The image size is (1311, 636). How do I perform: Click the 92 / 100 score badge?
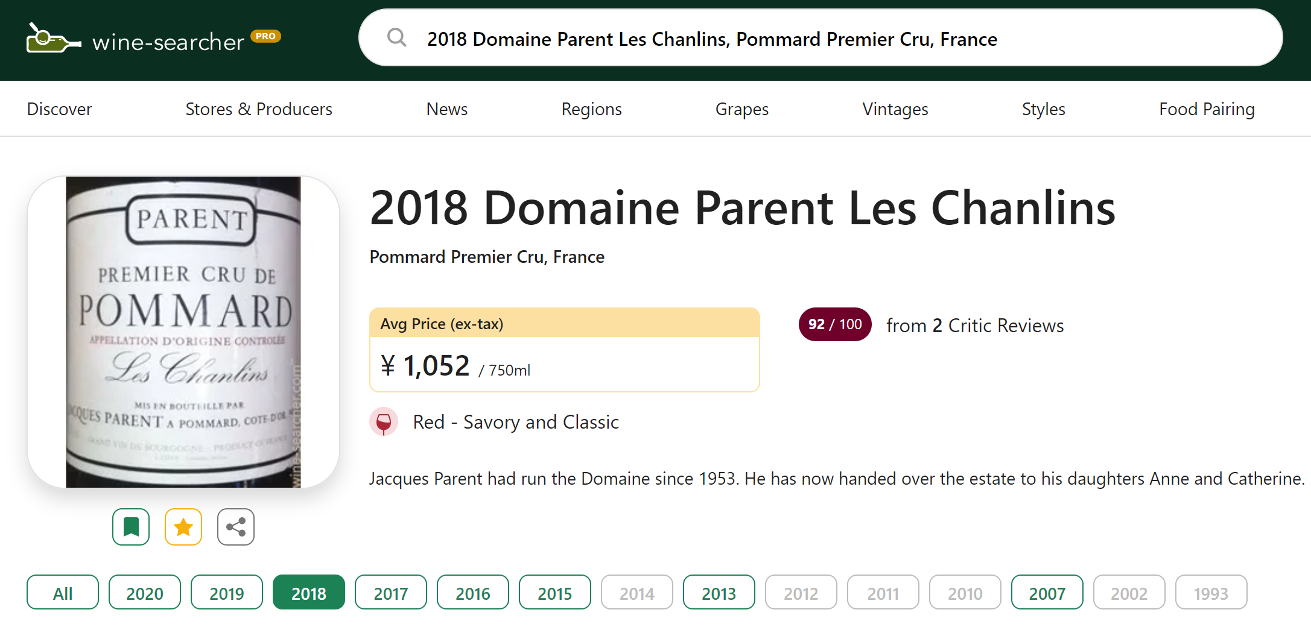(835, 324)
